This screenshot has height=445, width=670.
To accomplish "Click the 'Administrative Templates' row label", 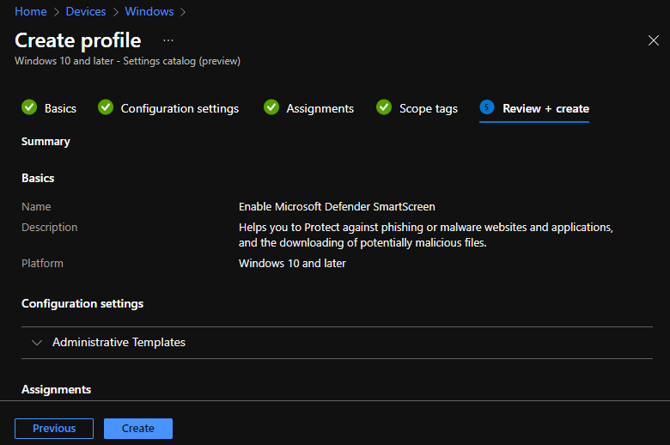I will (119, 343).
